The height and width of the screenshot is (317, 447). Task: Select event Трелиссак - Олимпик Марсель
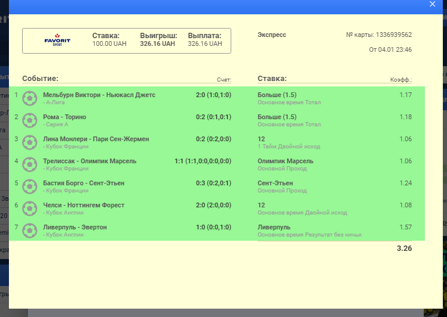(89, 161)
